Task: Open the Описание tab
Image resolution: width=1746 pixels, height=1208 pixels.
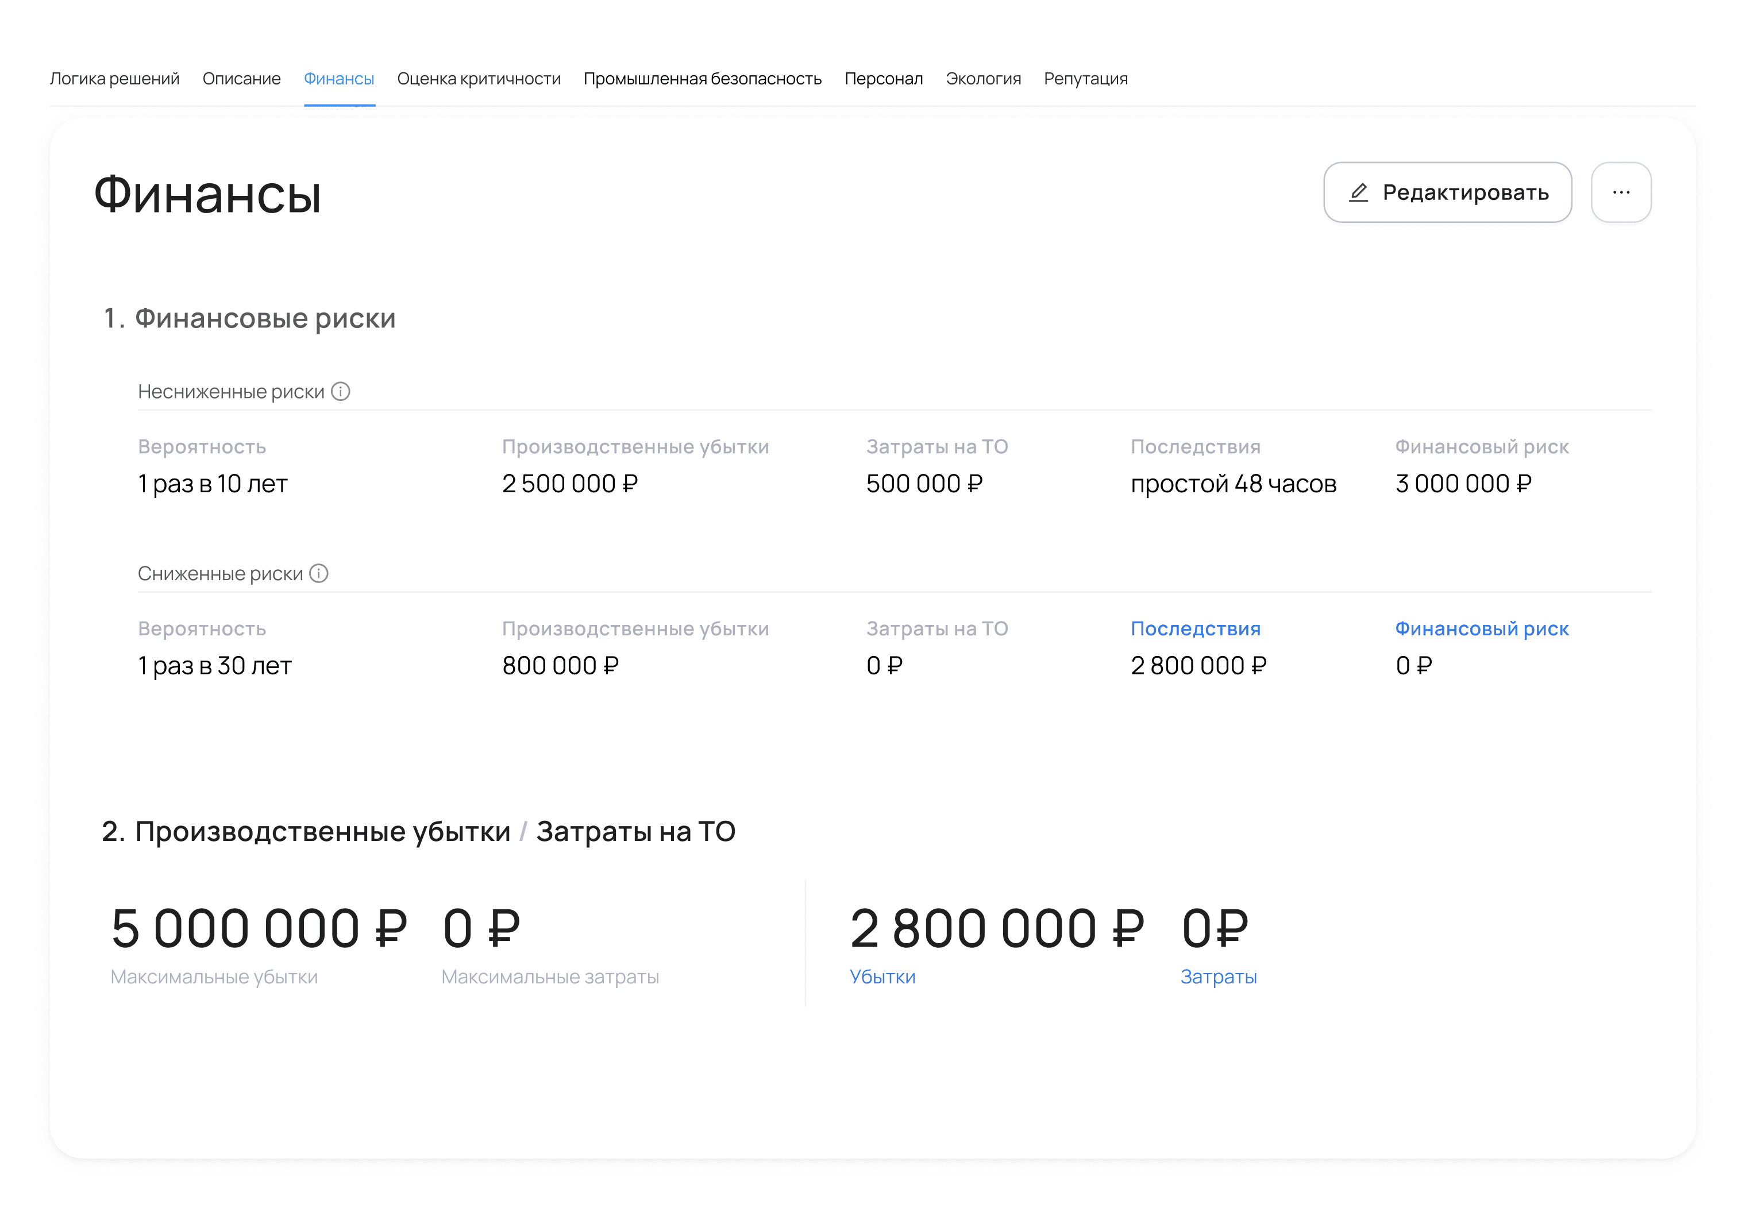Action: click(241, 79)
